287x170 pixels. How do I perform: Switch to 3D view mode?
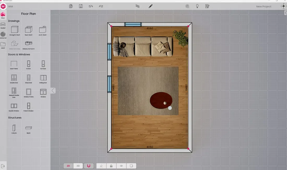click(78, 166)
